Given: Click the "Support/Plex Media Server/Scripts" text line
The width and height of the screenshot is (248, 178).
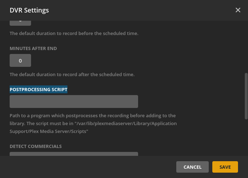Looking at the screenshot, I should [x=49, y=131].
